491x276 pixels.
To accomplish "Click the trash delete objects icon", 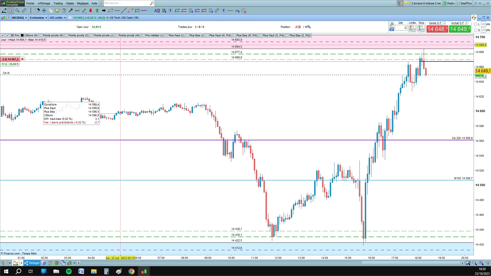I will pyautogui.click(x=64, y=10).
